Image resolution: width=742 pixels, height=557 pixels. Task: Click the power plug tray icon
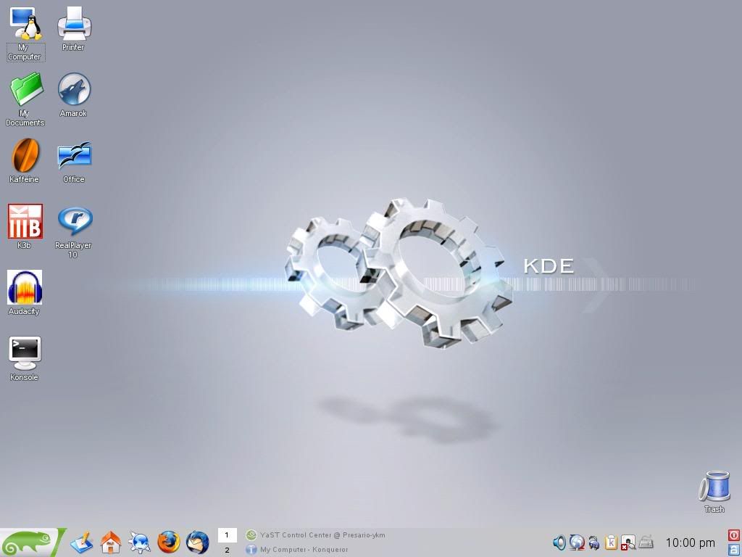point(594,542)
